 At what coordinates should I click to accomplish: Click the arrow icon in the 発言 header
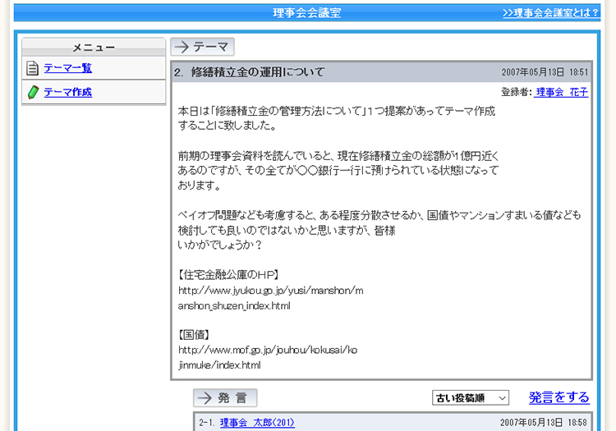(x=205, y=398)
